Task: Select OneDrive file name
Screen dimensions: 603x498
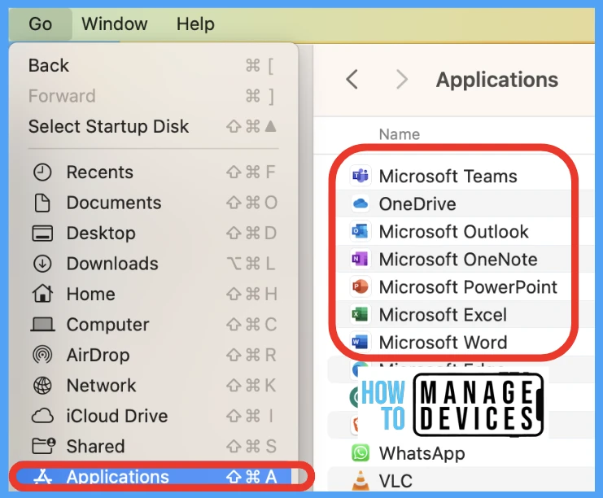Action: coord(417,204)
